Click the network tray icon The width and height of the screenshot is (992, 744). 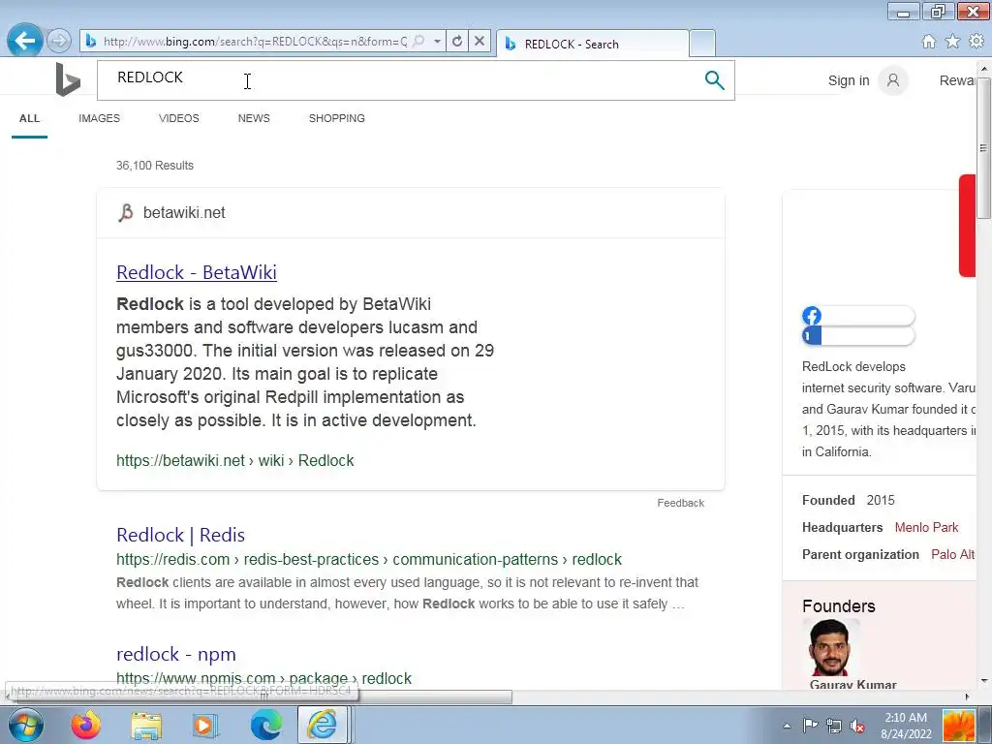834,726
